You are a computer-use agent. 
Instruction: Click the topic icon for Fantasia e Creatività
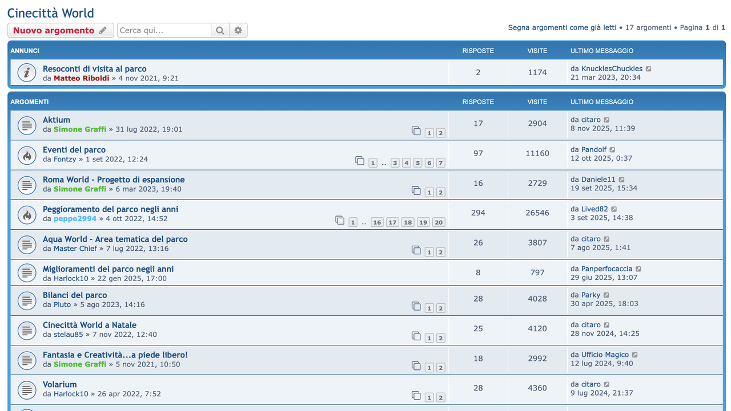pos(27,360)
